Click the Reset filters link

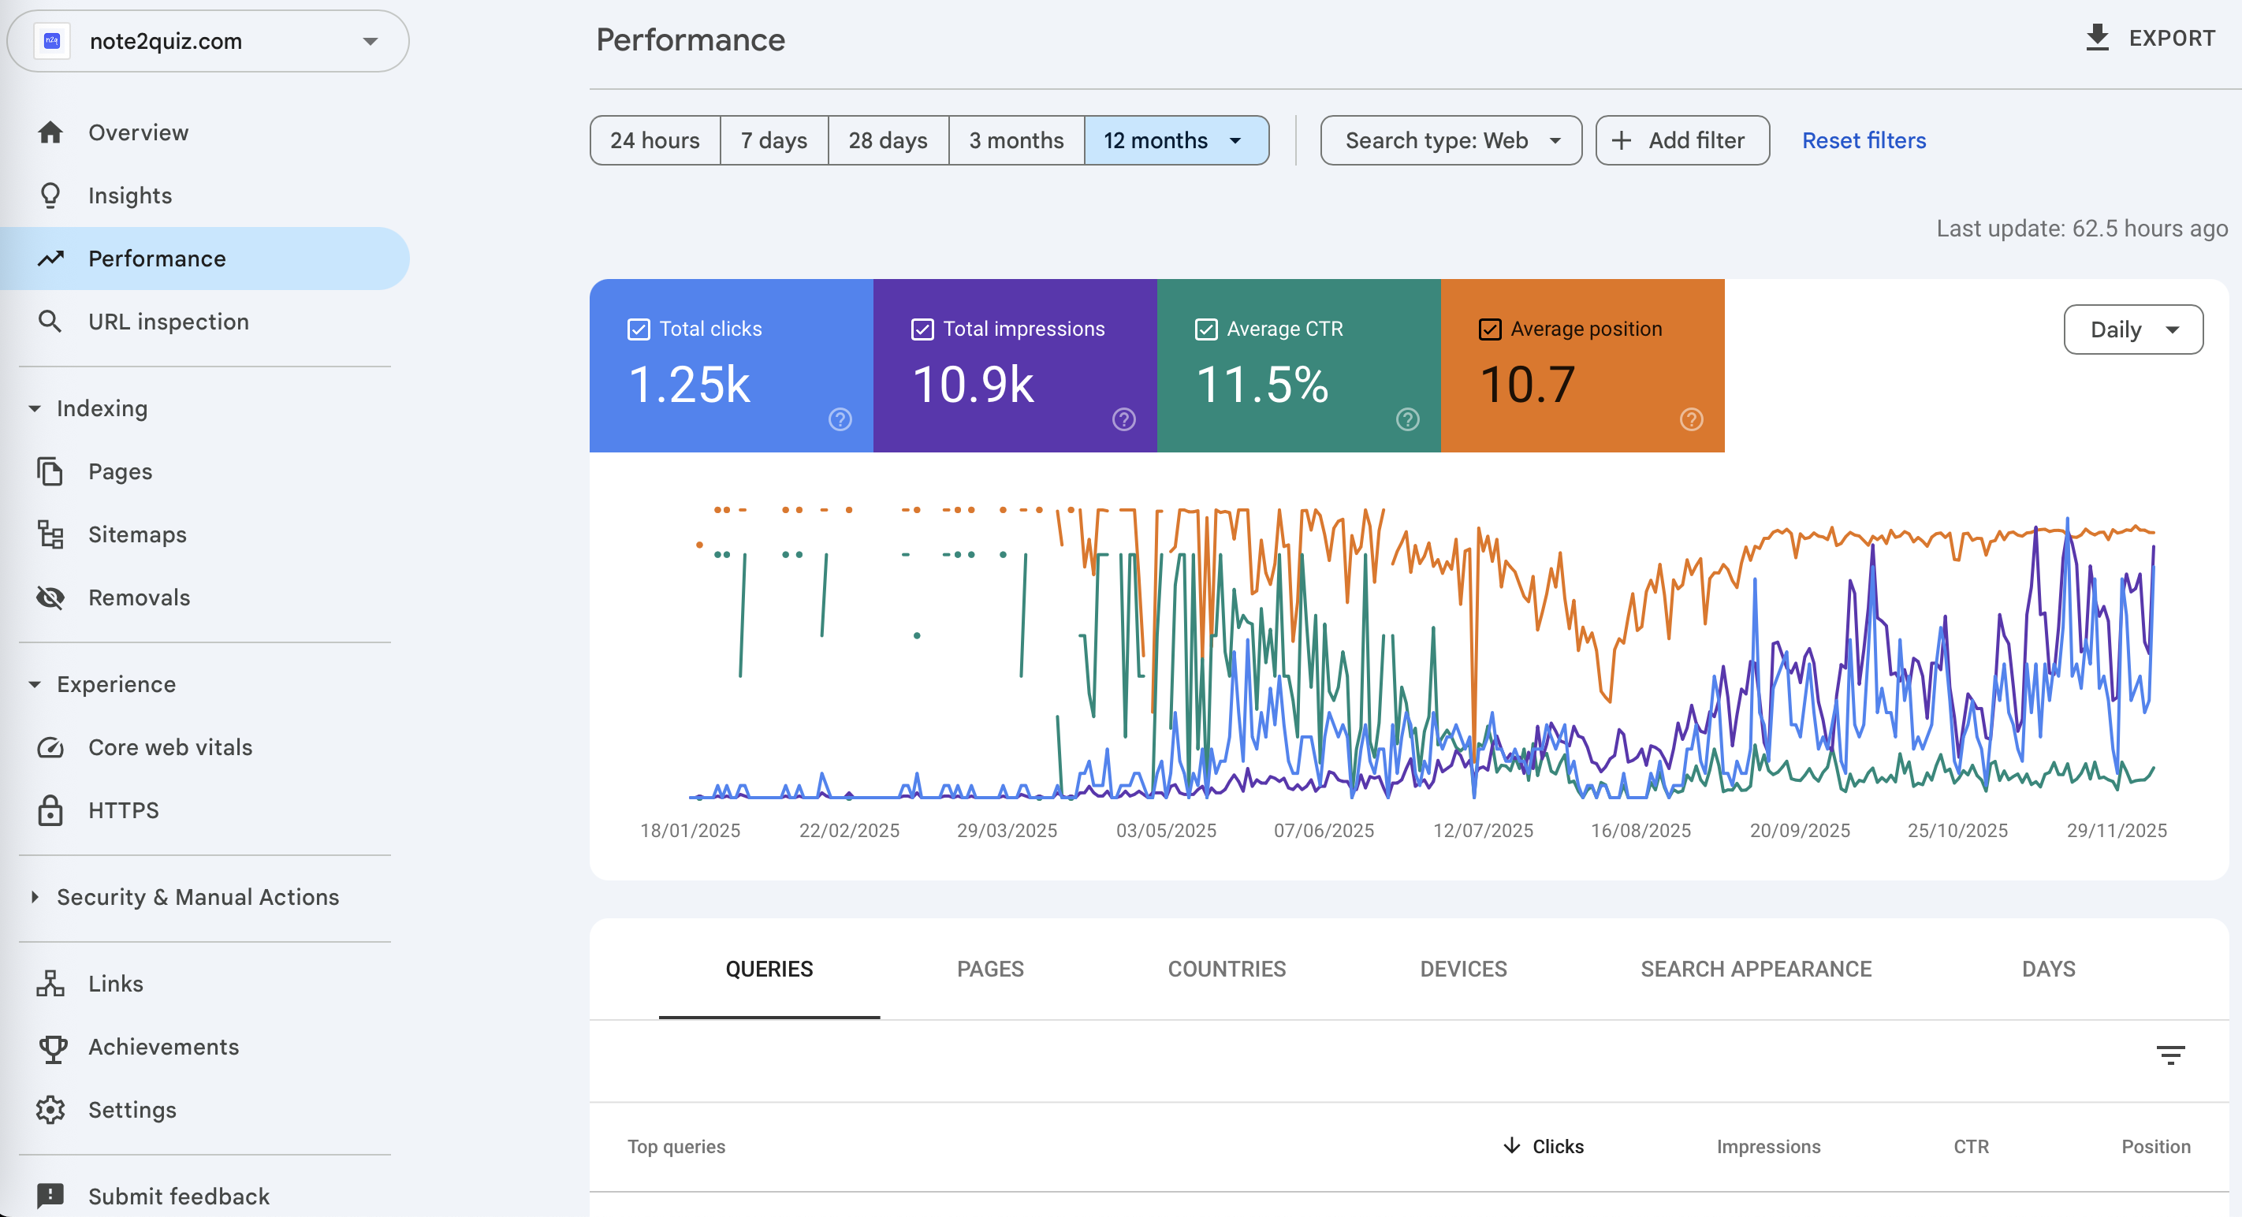(1863, 140)
